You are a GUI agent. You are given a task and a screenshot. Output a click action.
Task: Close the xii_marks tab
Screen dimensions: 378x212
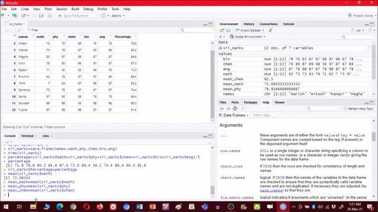click(24, 24)
